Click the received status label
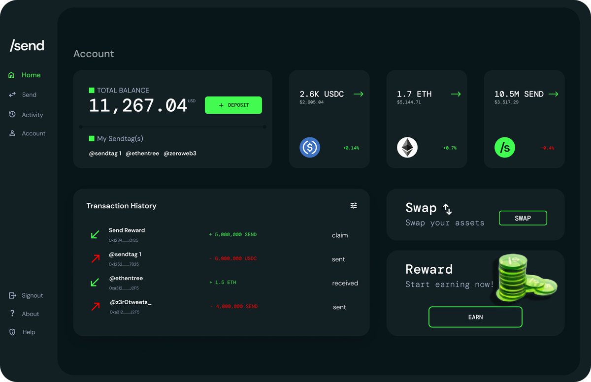 coord(345,283)
